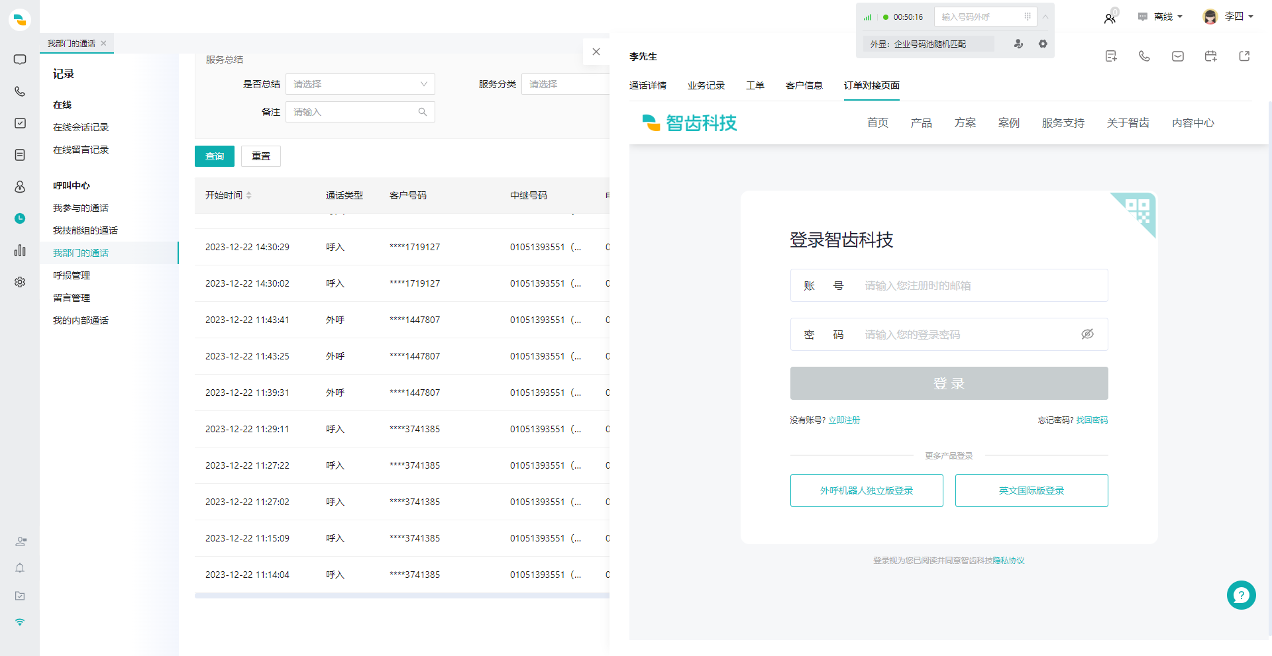The image size is (1272, 656).
Task: Collapse the softphone panel with chevron
Action: click(1045, 17)
